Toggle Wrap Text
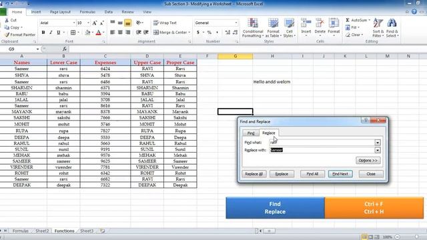Screen dimensions: 427x240 (x=165, y=23)
